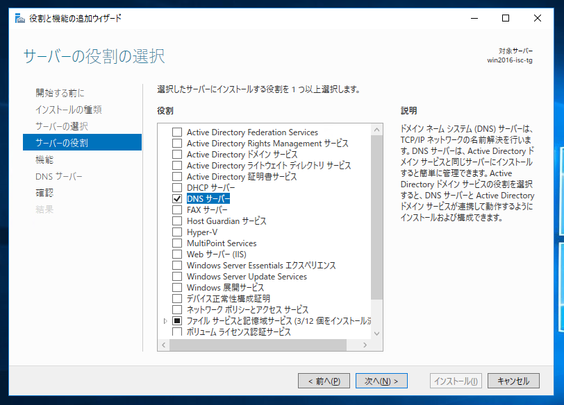564x405 pixels.
Task: Select Windows Server Update Services label
Action: 247,277
